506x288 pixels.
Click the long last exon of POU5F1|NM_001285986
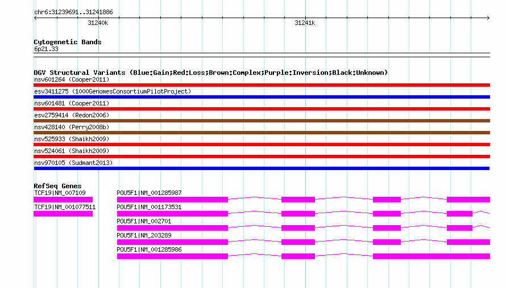pyautogui.click(x=432, y=256)
